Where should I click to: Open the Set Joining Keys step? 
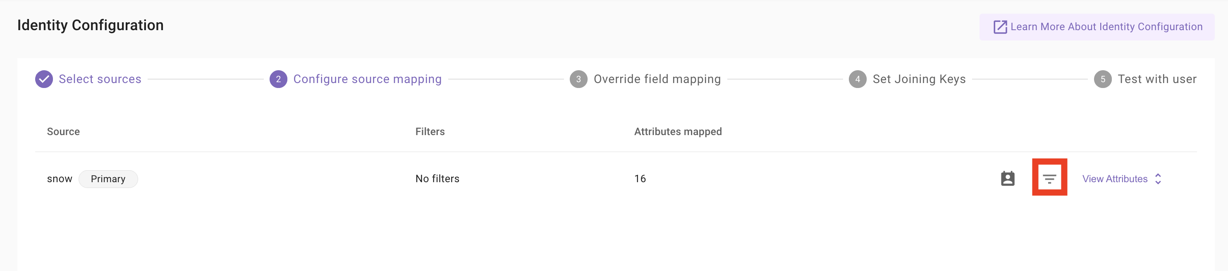(x=919, y=79)
